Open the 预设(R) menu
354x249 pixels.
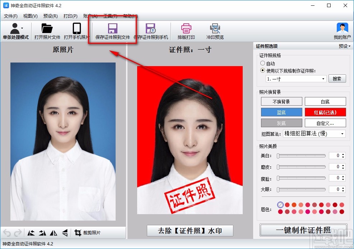50,16
